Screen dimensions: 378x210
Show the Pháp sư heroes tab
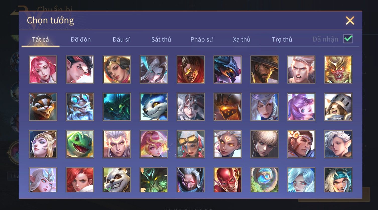(202, 39)
